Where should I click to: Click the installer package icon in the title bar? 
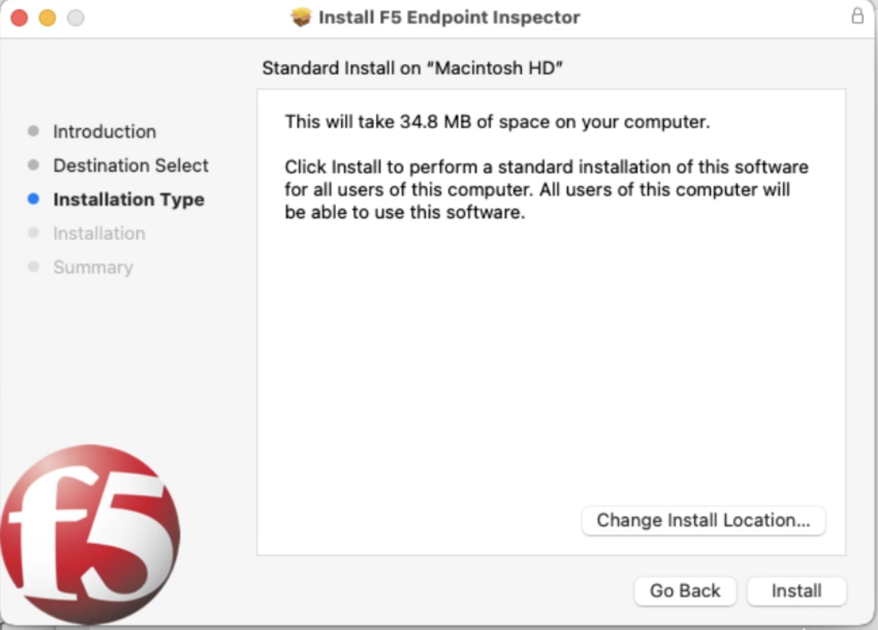coord(303,17)
